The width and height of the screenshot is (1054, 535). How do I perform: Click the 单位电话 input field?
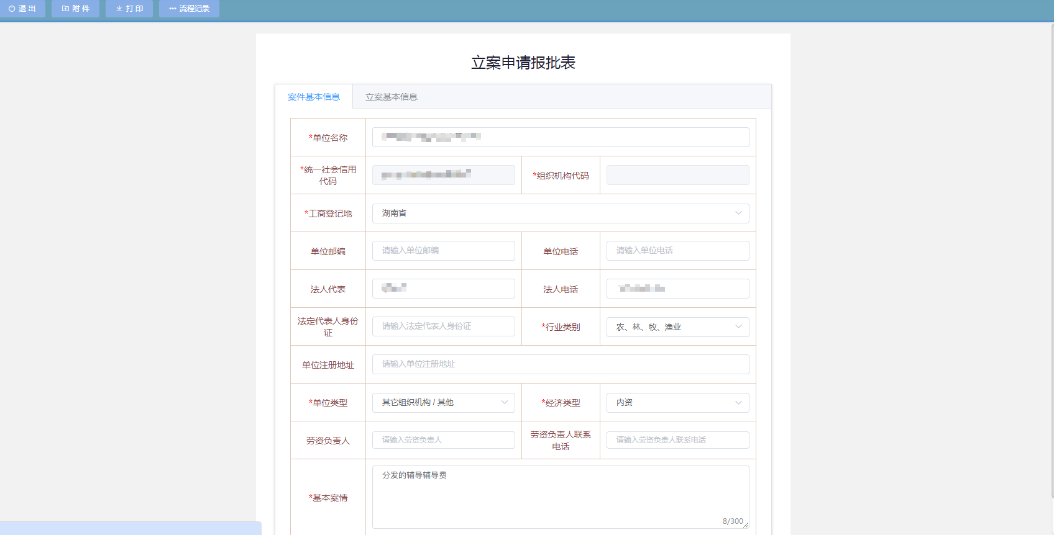tap(678, 251)
